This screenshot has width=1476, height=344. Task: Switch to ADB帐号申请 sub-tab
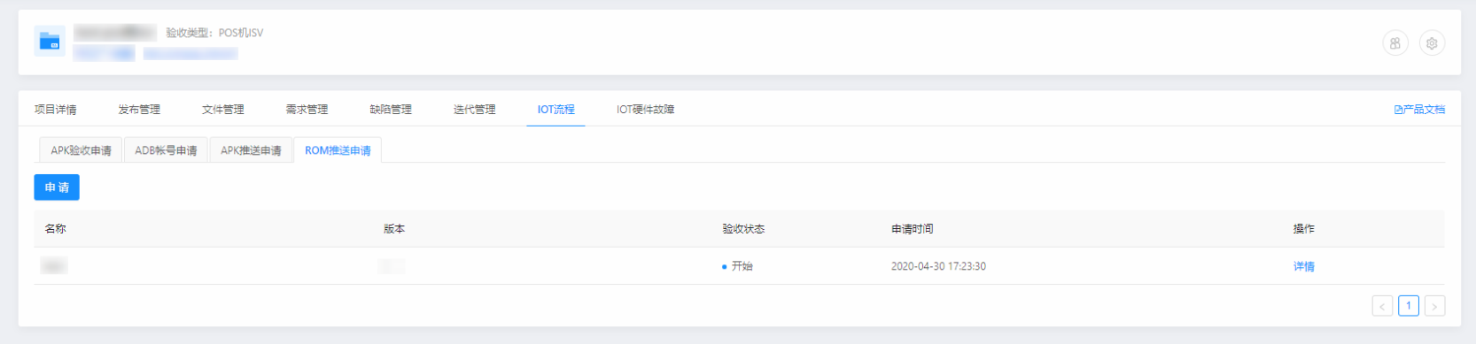point(166,150)
